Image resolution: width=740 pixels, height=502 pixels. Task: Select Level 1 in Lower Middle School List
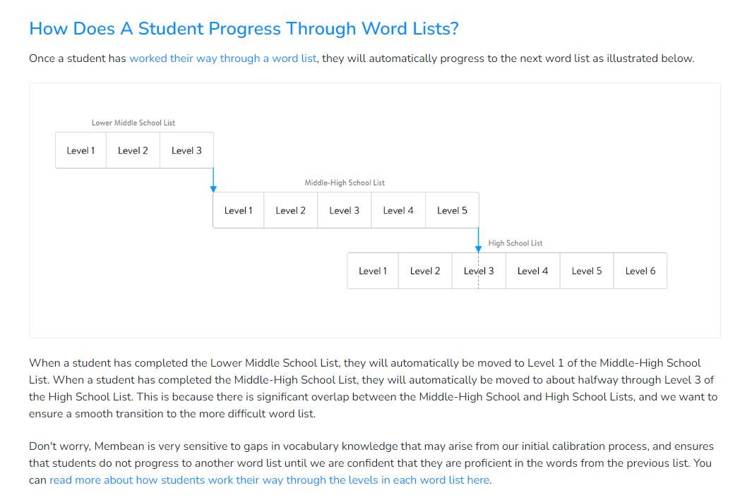80,150
